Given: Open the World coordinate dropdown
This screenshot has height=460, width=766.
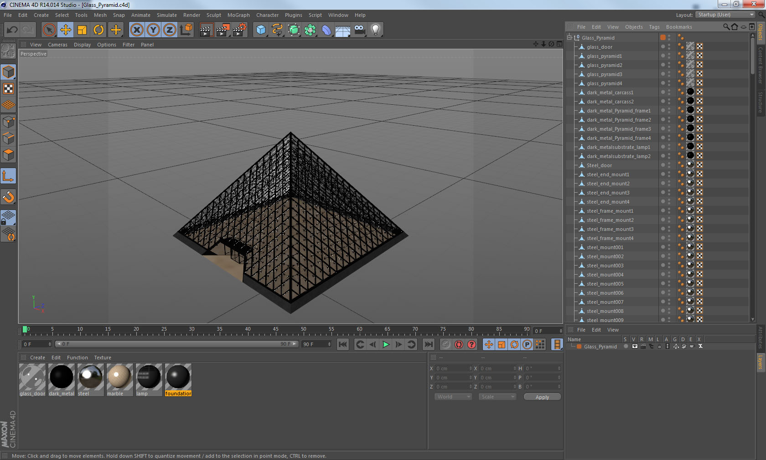Looking at the screenshot, I should [x=453, y=397].
